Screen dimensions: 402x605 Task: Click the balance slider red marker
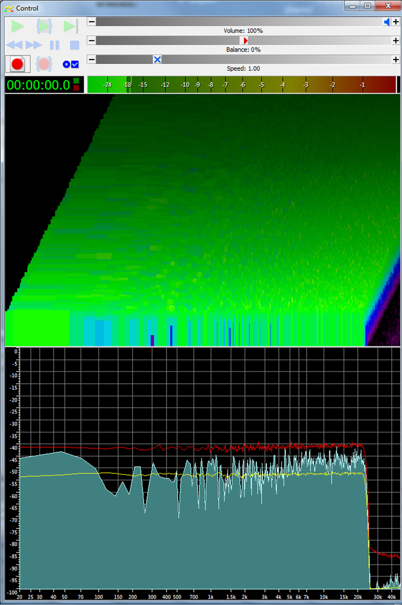(x=244, y=40)
